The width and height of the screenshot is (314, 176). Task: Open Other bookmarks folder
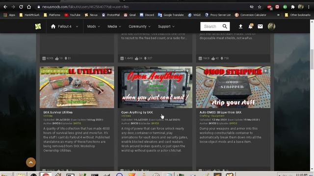coord(298,15)
